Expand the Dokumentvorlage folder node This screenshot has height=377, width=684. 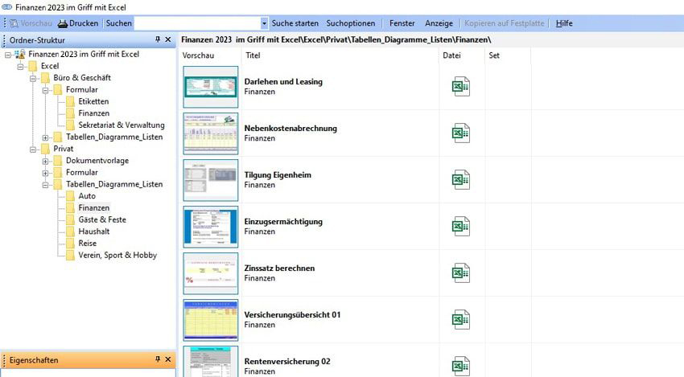click(x=46, y=161)
